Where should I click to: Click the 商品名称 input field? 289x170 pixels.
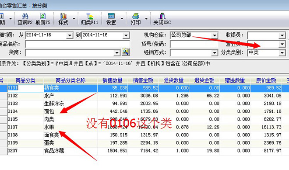point(78,44)
